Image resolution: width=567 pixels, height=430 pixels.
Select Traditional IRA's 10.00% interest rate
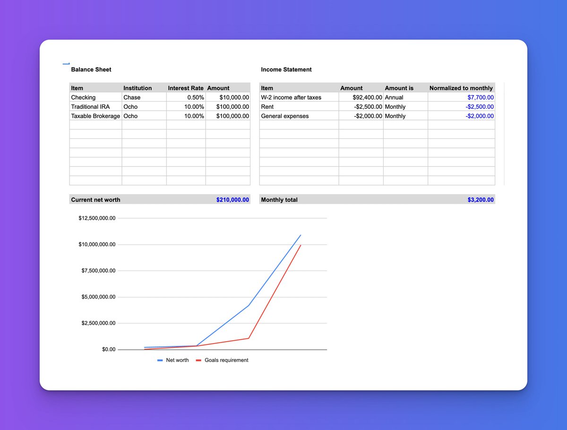(186, 107)
